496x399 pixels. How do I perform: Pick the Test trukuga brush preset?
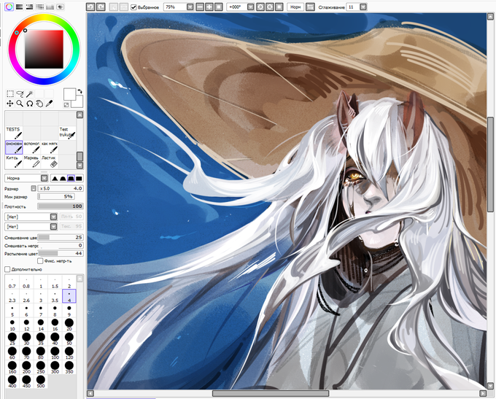[x=67, y=133]
